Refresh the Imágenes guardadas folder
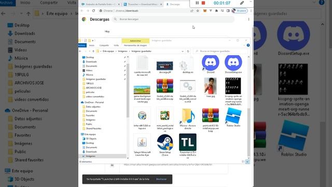 [x=188, y=51]
